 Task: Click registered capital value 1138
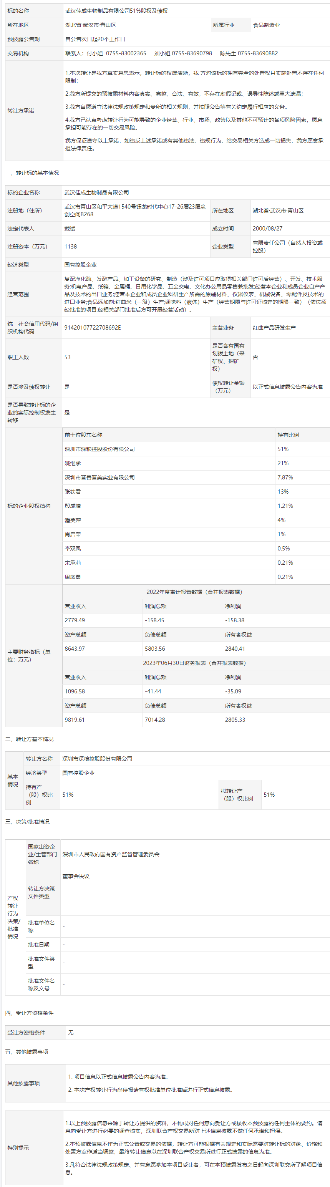click(71, 247)
